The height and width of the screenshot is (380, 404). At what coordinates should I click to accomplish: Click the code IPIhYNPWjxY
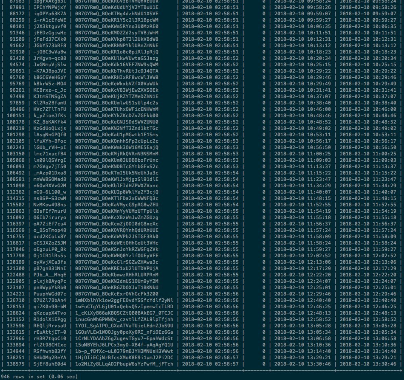50,7
